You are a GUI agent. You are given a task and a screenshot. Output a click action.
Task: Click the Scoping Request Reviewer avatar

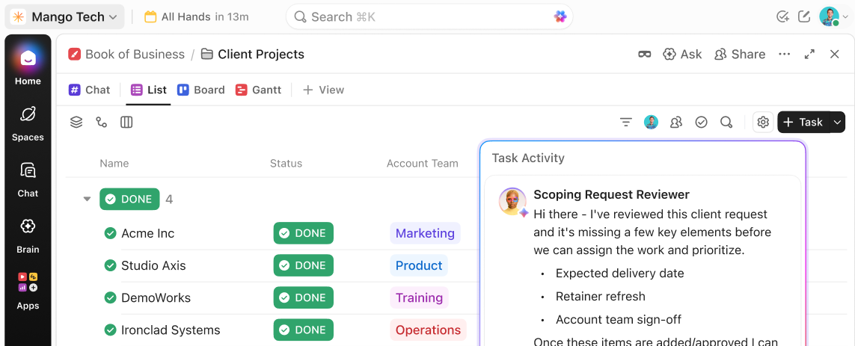coord(512,202)
